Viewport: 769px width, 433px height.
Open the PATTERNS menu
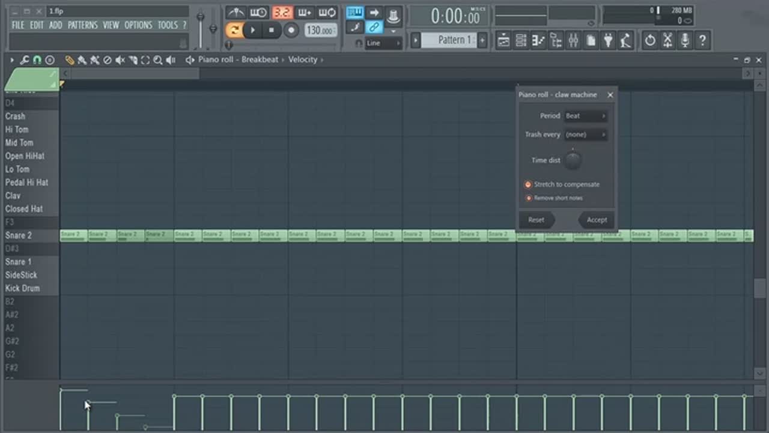coord(82,25)
